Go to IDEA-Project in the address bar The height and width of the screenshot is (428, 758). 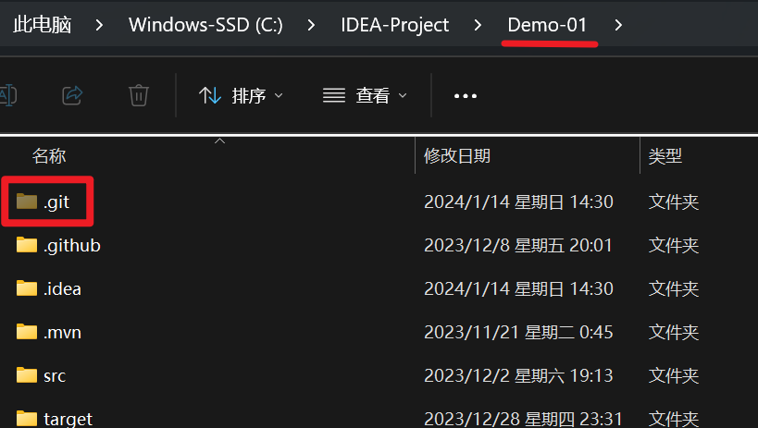395,25
